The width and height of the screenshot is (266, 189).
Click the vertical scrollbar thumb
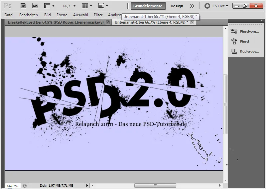coord(225,104)
